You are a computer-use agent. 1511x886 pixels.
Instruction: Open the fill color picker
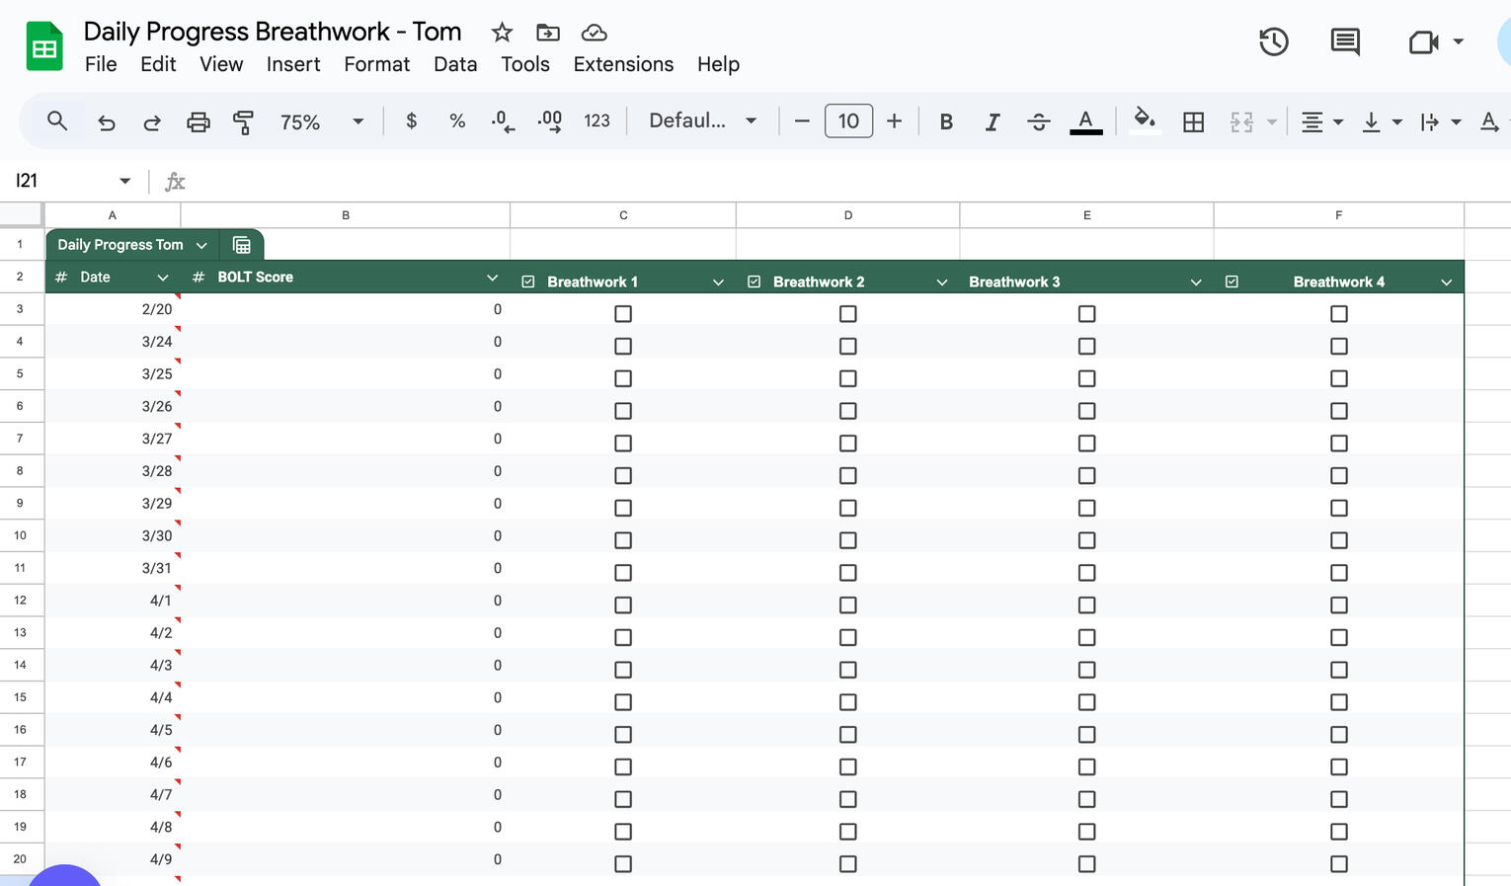click(1145, 121)
